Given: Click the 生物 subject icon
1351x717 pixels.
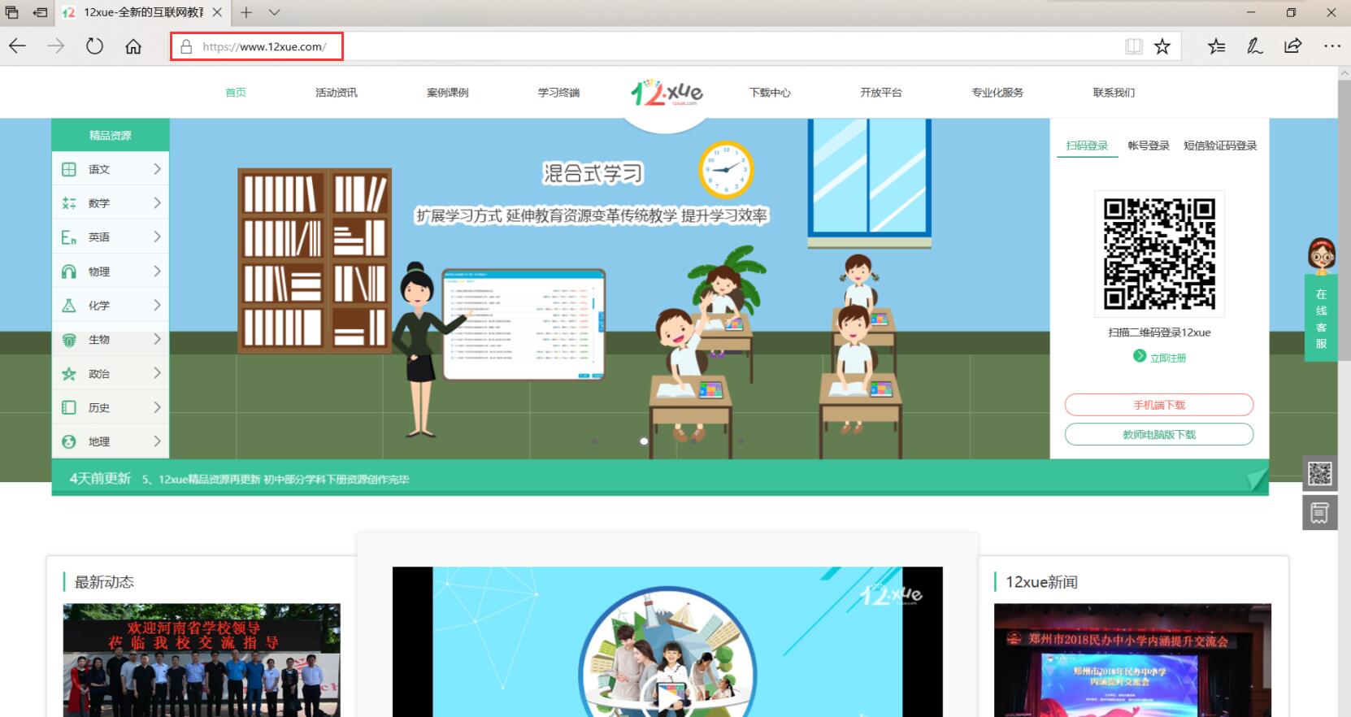Looking at the screenshot, I should pos(69,340).
